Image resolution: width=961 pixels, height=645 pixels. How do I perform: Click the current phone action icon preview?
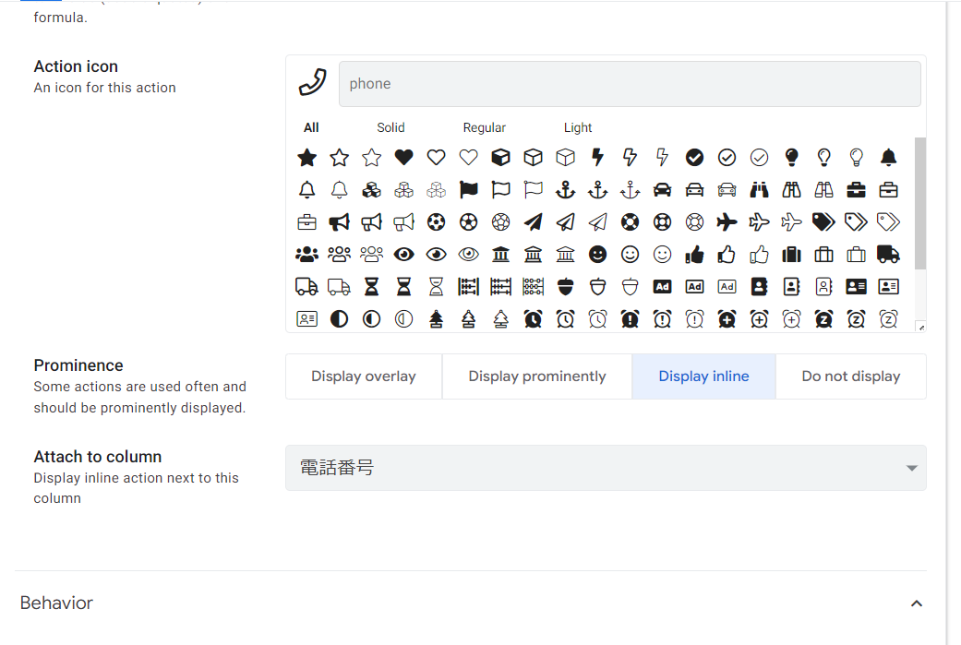pos(313,83)
